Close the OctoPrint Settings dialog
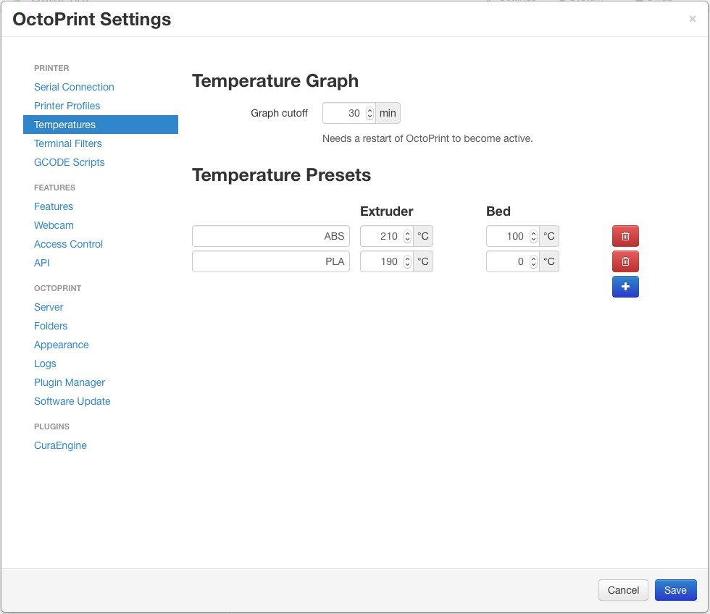Screen dimensions: 710x614 (693, 19)
